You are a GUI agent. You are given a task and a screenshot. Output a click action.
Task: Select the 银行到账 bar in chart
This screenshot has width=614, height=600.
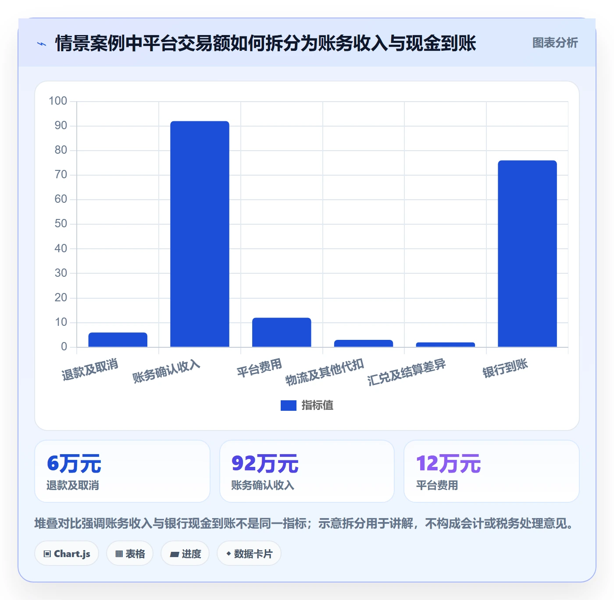(527, 254)
